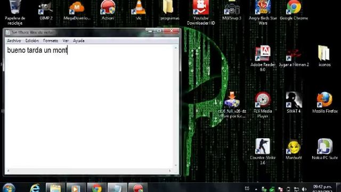
Task: Select the Manhunt desktop shortcut
Action: tap(294, 150)
